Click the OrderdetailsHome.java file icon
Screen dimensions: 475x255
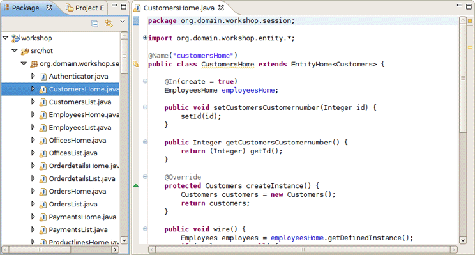click(x=43, y=166)
